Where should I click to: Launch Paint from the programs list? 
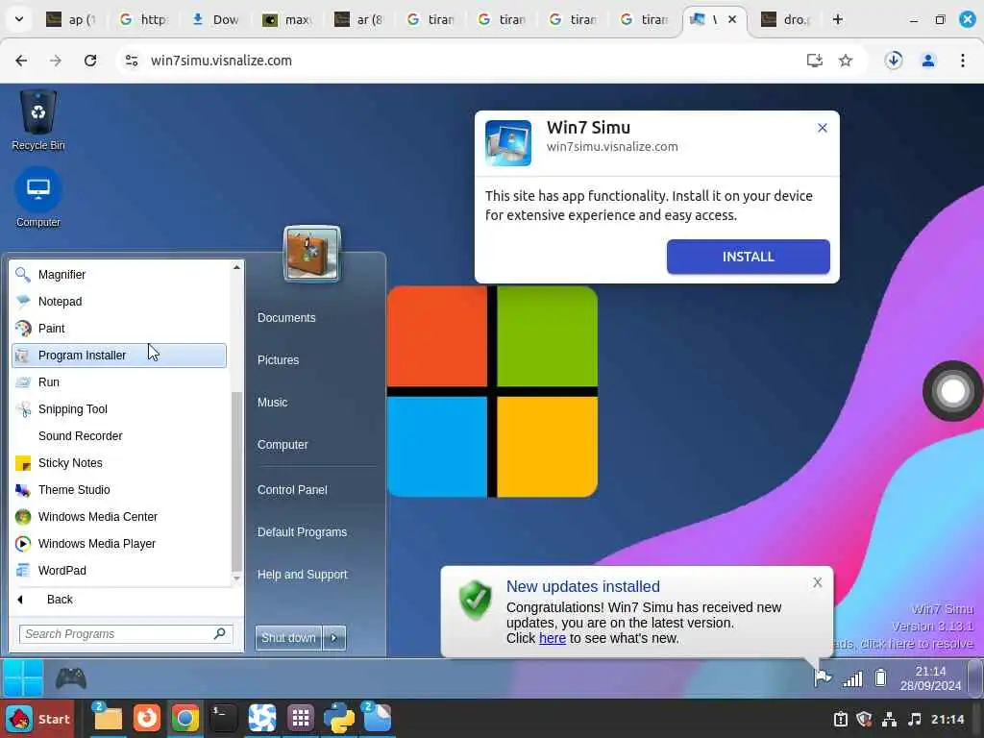pyautogui.click(x=119, y=329)
